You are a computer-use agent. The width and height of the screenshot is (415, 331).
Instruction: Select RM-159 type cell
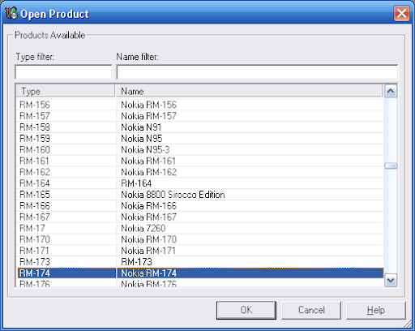66,139
